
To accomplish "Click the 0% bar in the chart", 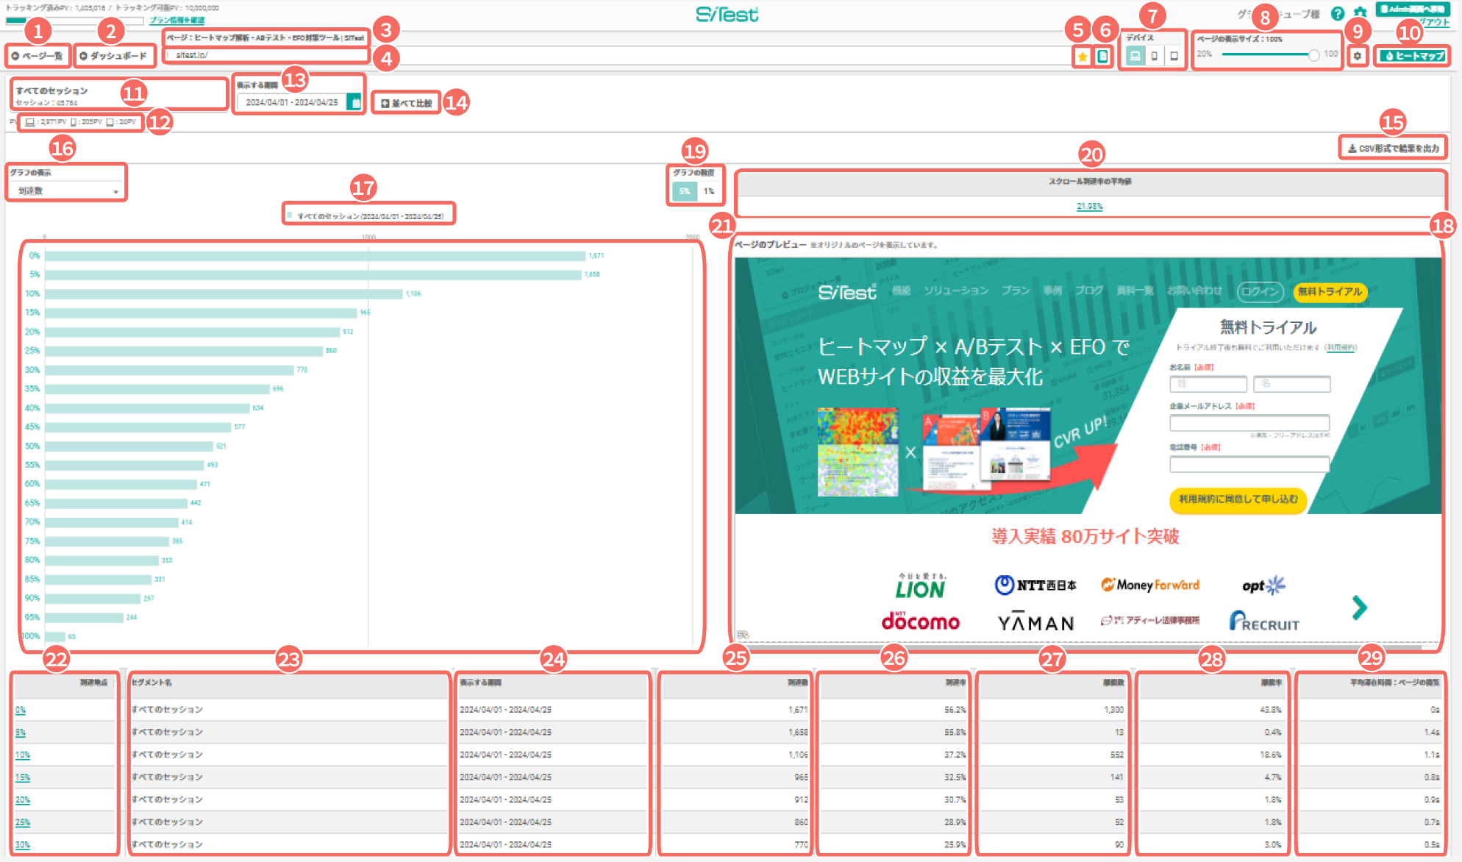I will coord(315,256).
